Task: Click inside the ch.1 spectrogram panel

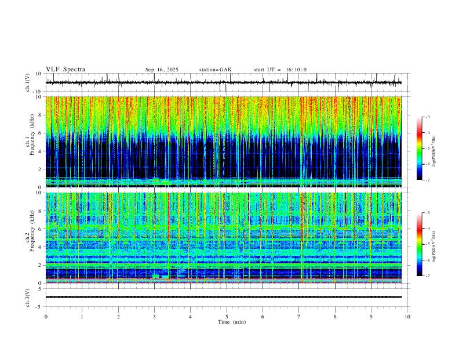Action: click(223, 142)
